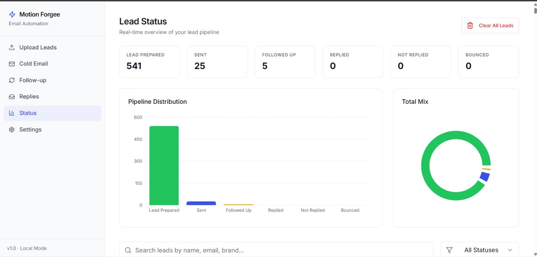Click the Not Replied axis label
The width and height of the screenshot is (537, 257).
(313, 210)
